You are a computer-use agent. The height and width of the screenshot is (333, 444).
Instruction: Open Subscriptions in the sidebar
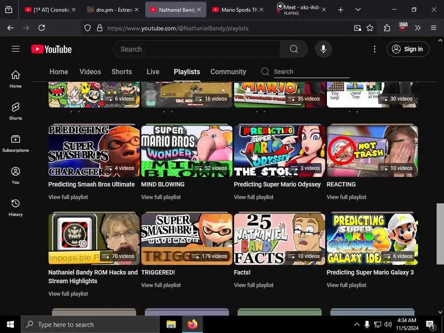[x=16, y=144]
